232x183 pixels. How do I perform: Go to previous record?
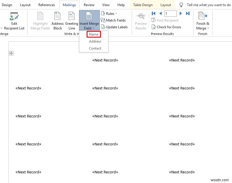pos(160,13)
